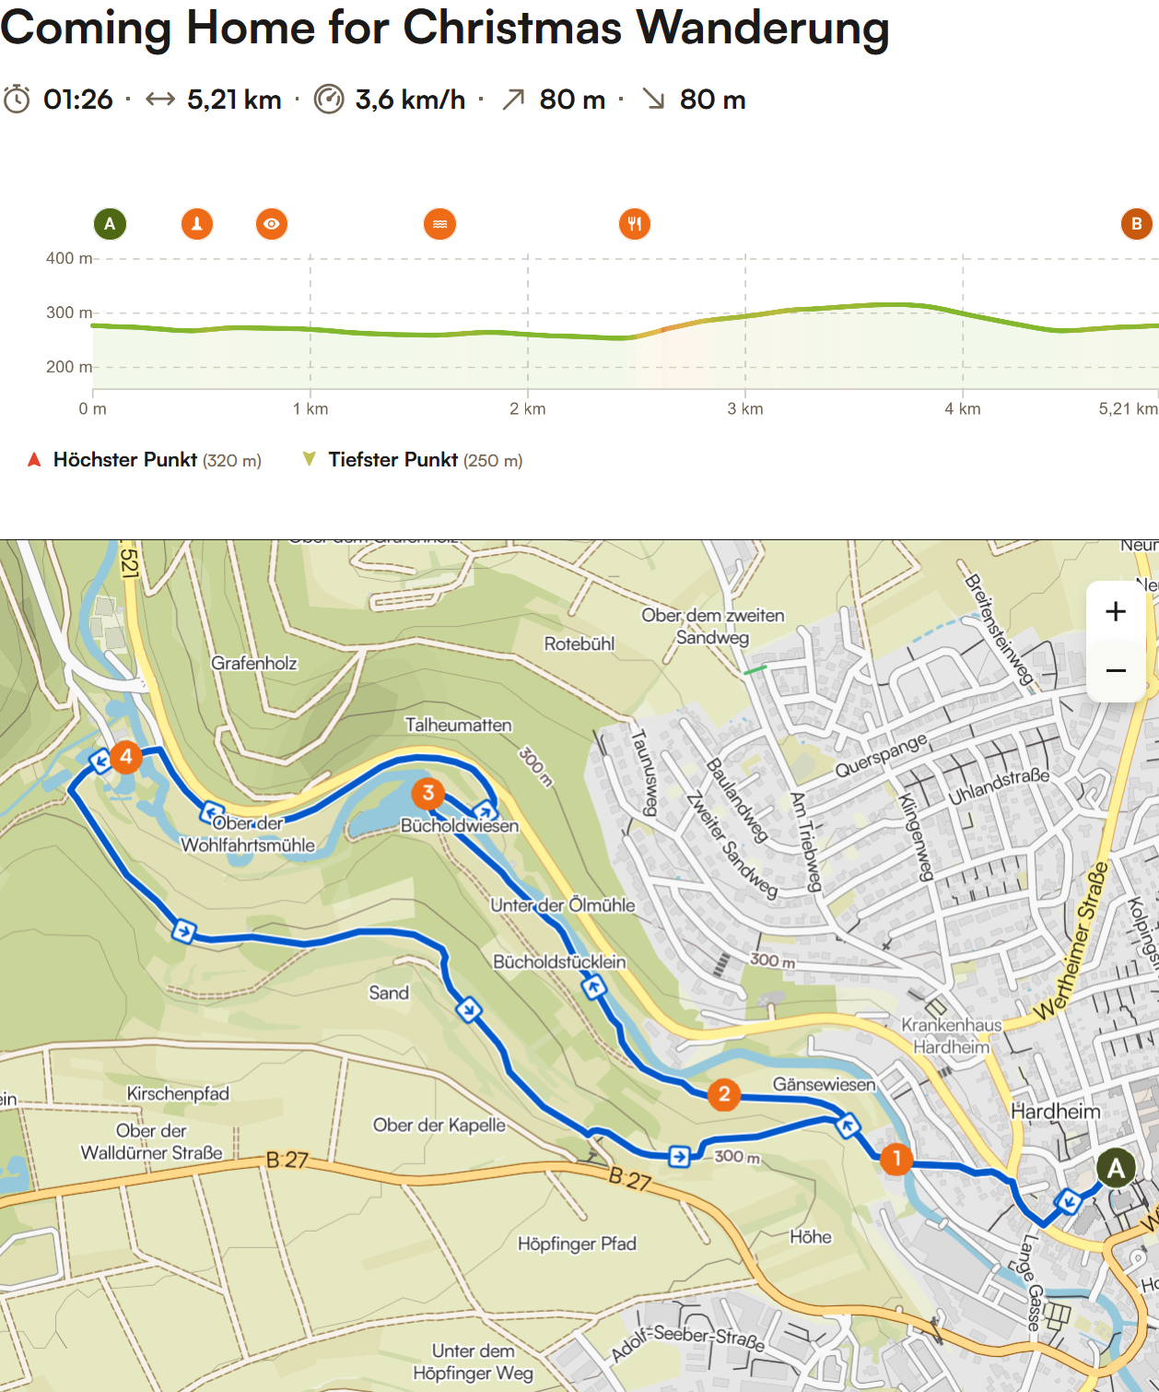Image resolution: width=1159 pixels, height=1392 pixels.
Task: Zoom in the map with plus button
Action: [1116, 612]
